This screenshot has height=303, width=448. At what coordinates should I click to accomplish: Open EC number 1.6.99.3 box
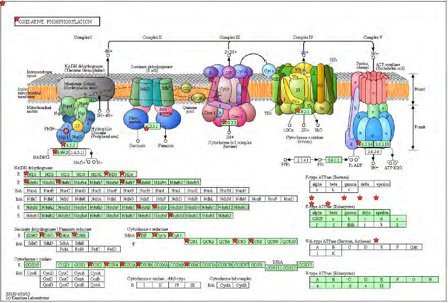click(61, 153)
